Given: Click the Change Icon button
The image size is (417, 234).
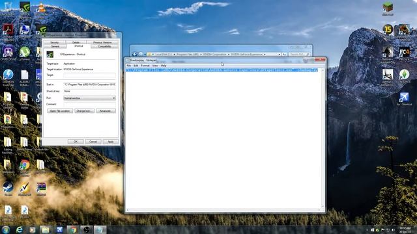Looking at the screenshot, I should pyautogui.click(x=85, y=111).
